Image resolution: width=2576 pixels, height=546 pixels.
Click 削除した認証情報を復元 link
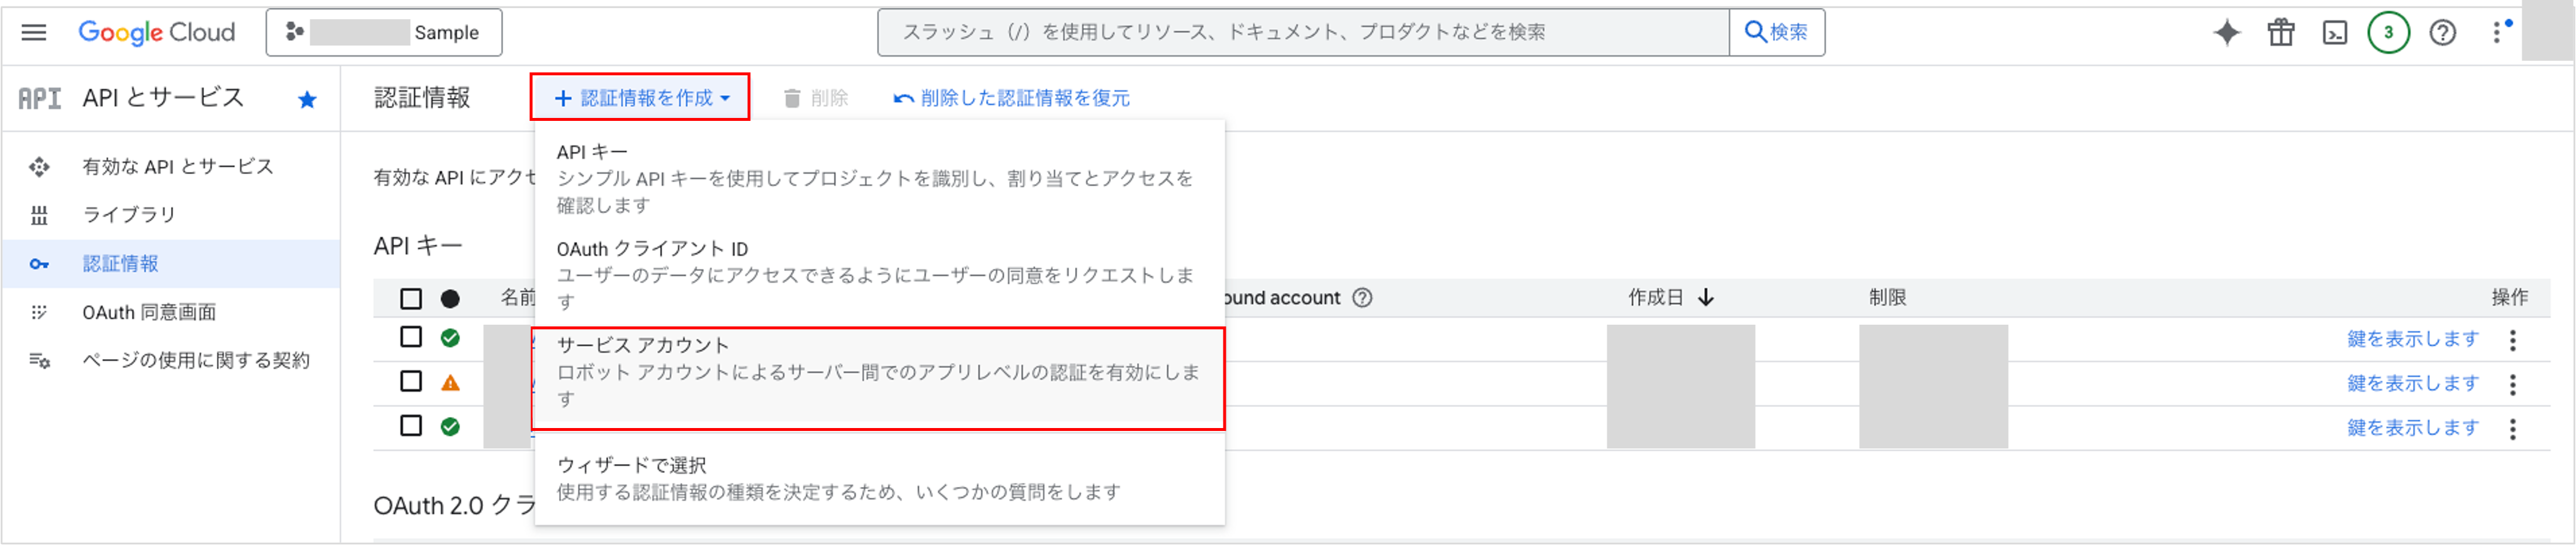point(1012,98)
